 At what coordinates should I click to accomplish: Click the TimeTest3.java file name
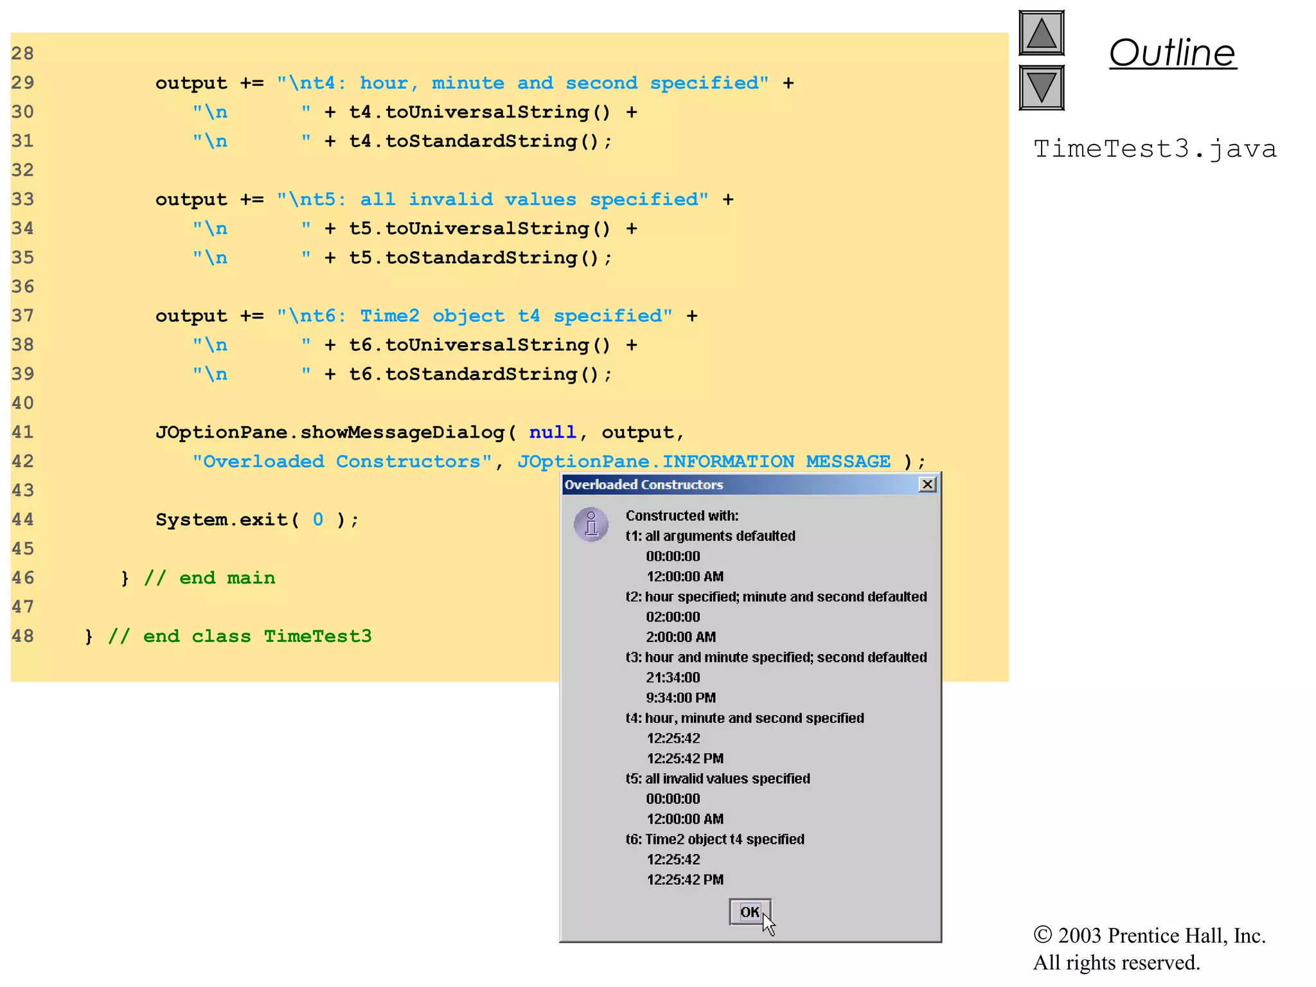pyautogui.click(x=1155, y=149)
